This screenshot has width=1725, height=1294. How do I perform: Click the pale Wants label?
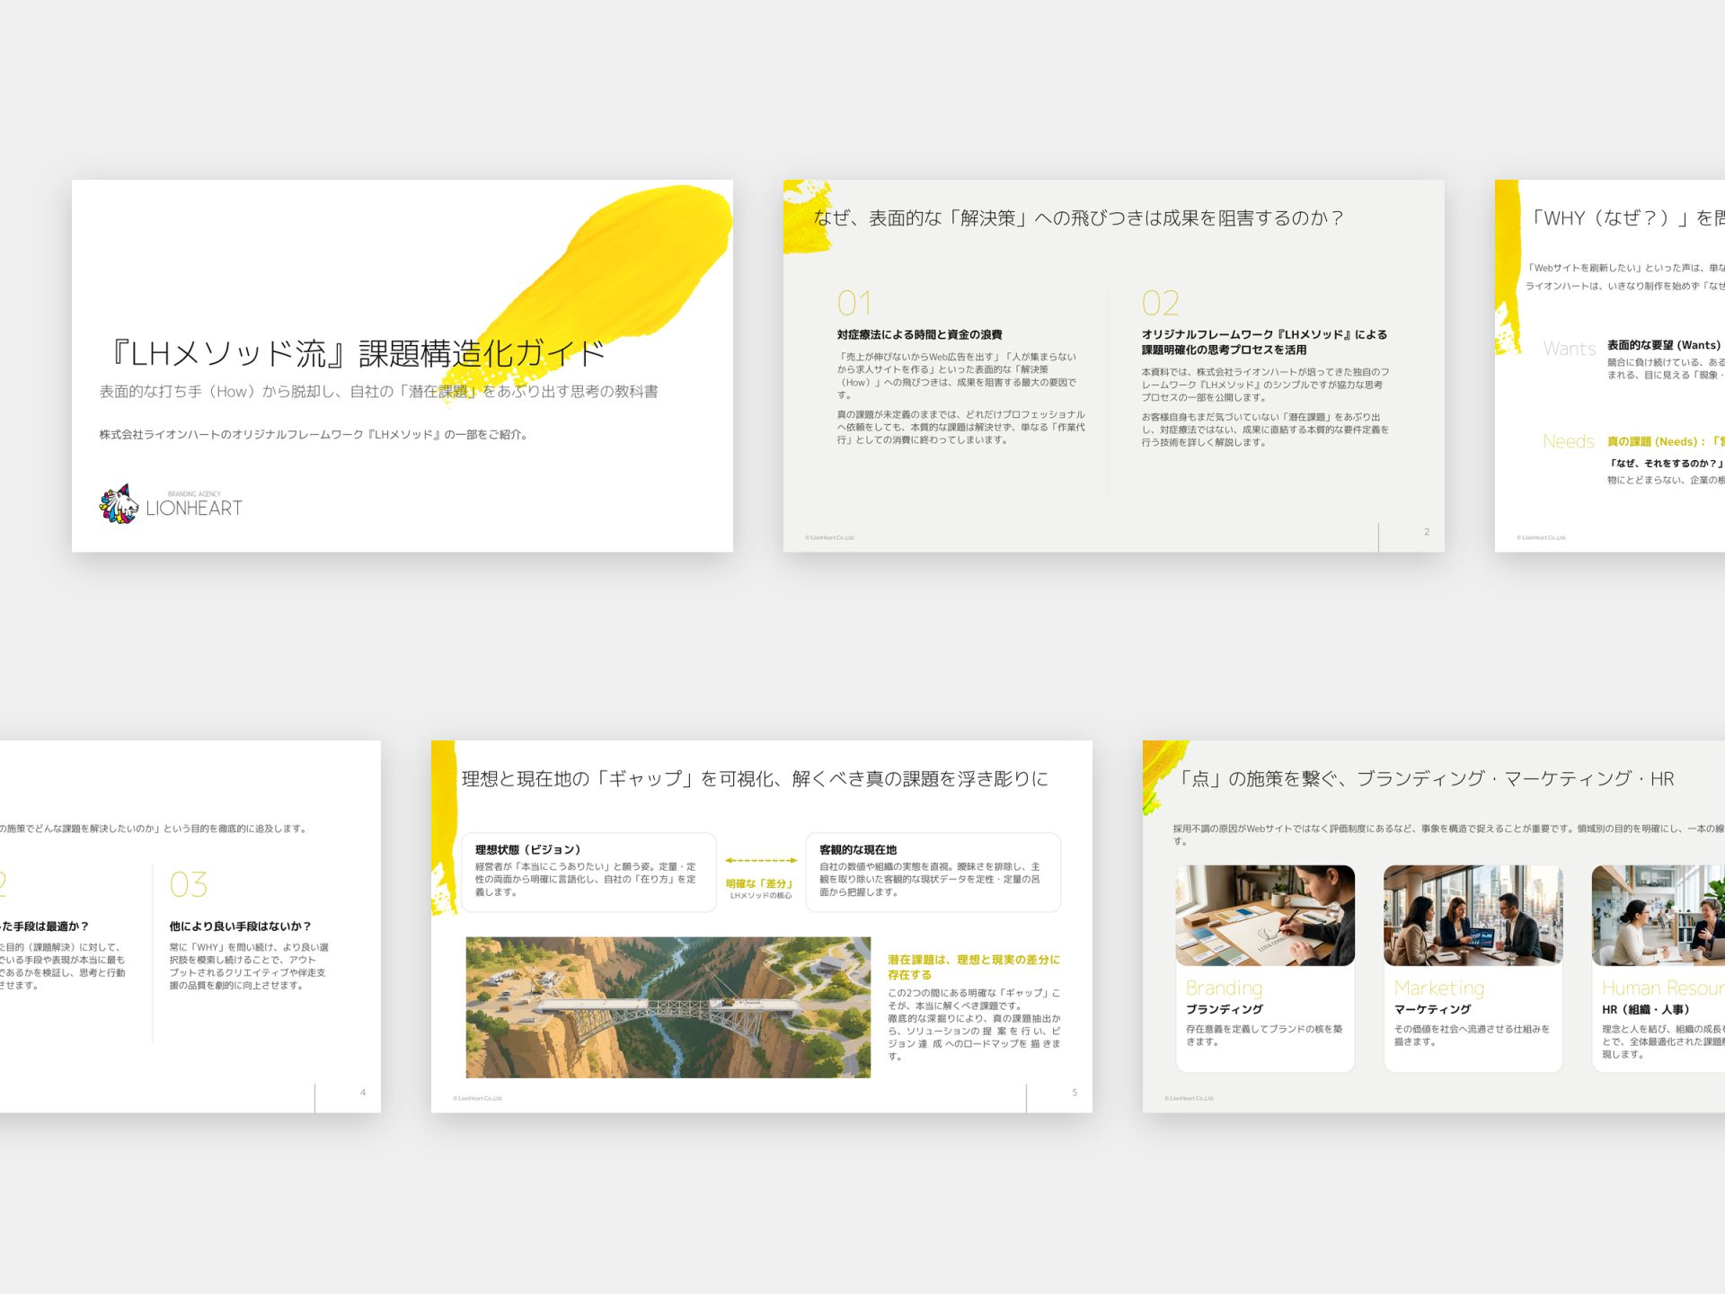(x=1570, y=349)
